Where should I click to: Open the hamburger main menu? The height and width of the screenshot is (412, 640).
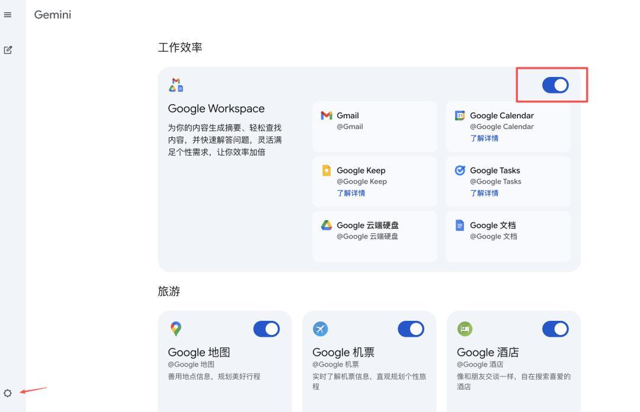(8, 15)
